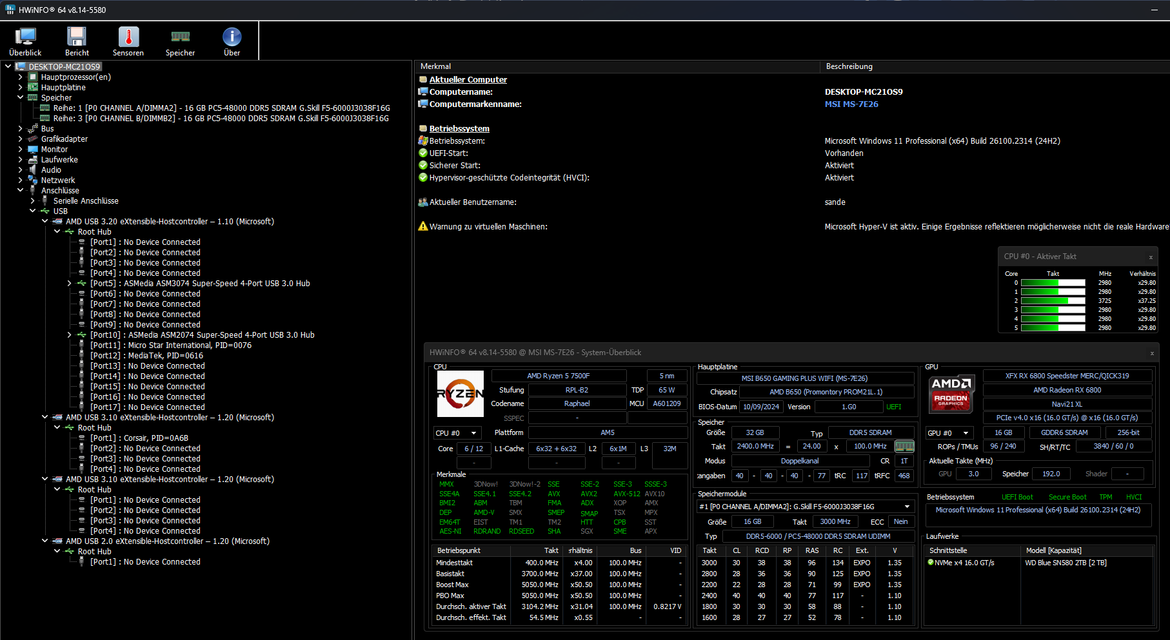This screenshot has height=640, width=1170.
Task: Click the Anschlüsse ports icon in tree
Action: (x=33, y=191)
